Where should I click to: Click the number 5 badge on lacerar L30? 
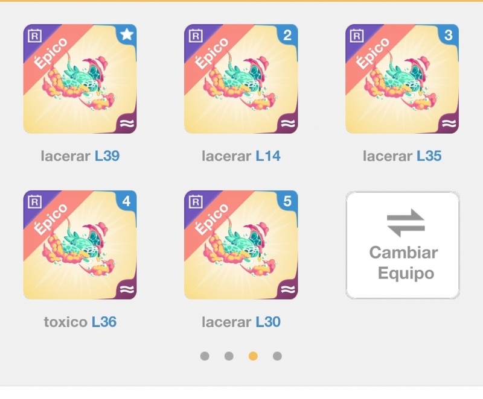(x=288, y=201)
